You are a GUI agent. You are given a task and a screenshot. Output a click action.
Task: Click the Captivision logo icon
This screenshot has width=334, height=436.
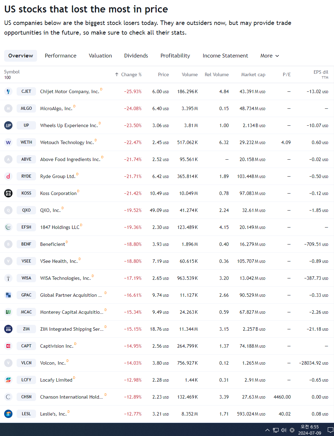[8, 346]
